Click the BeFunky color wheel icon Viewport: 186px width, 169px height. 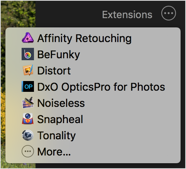28,54
